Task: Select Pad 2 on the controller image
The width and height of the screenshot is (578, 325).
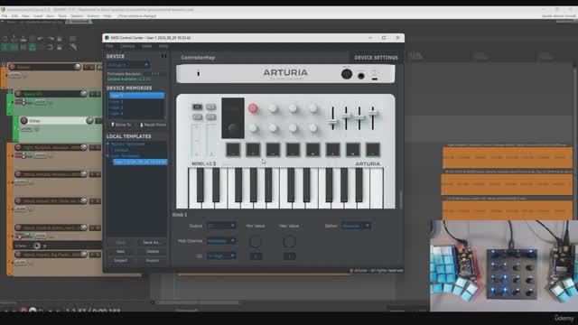Action: tap(253, 150)
